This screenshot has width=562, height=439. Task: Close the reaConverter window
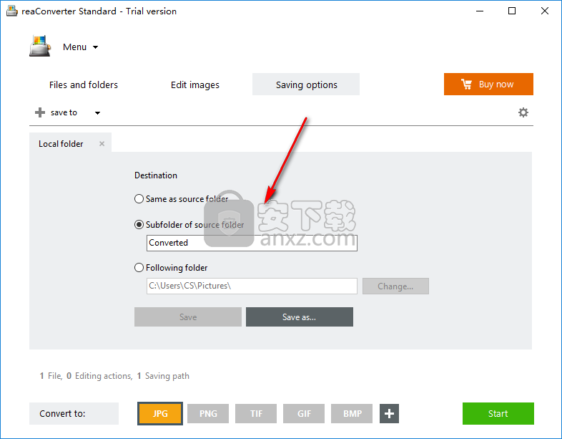[544, 11]
